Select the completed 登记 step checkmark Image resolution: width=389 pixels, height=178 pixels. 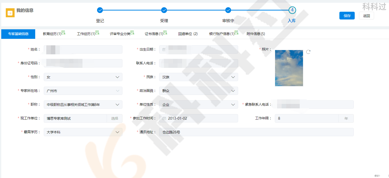click(x=100, y=11)
